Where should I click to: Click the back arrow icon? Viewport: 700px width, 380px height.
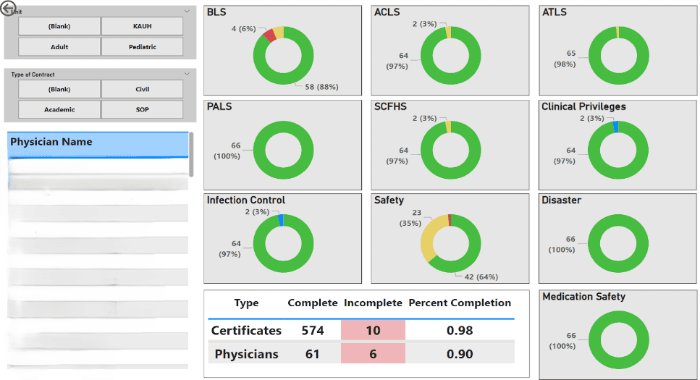[7, 8]
